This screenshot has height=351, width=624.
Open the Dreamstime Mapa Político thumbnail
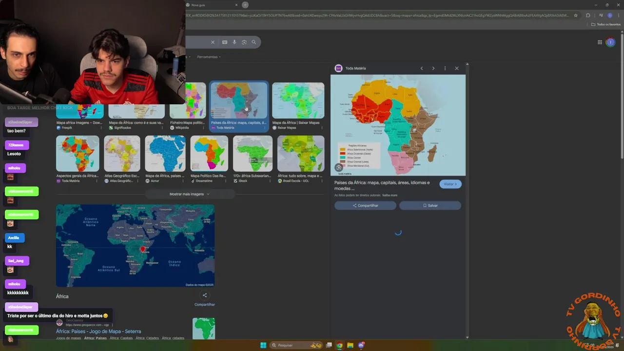tap(209, 154)
